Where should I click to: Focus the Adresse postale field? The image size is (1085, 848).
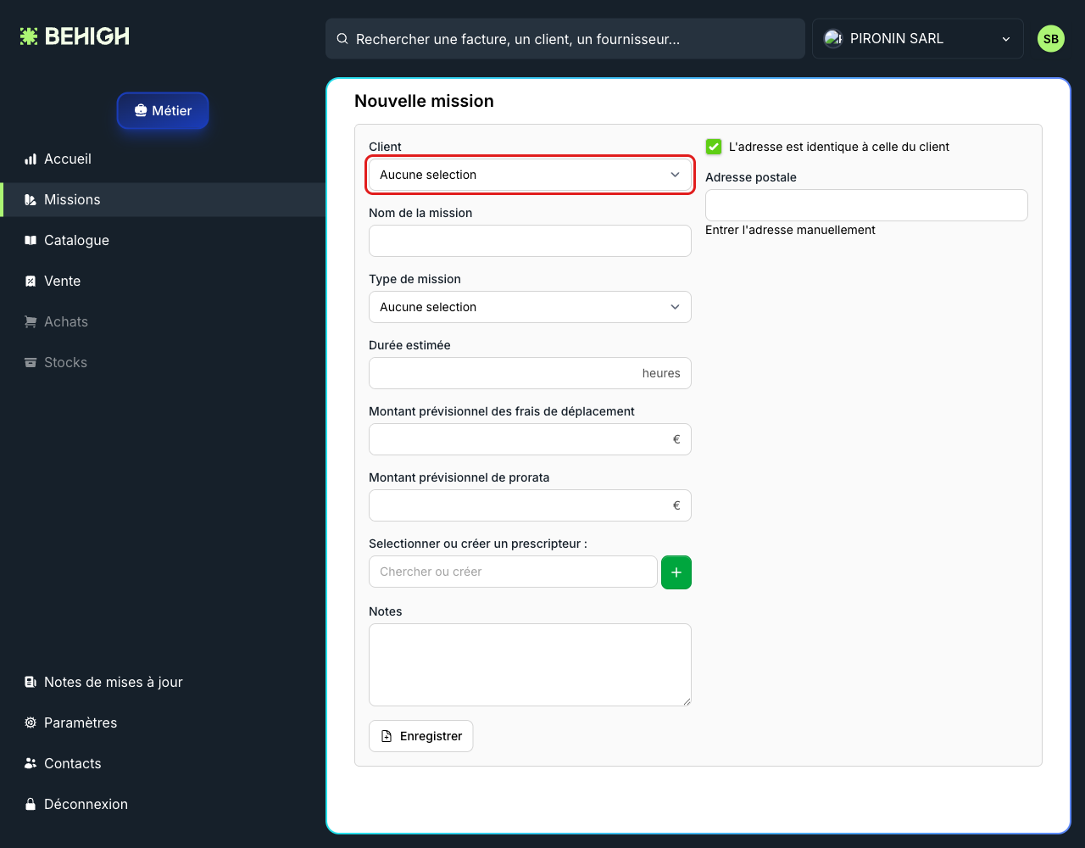tap(866, 205)
